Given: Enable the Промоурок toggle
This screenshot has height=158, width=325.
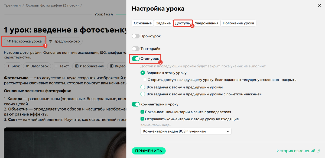Looking at the screenshot, I should coord(136,36).
